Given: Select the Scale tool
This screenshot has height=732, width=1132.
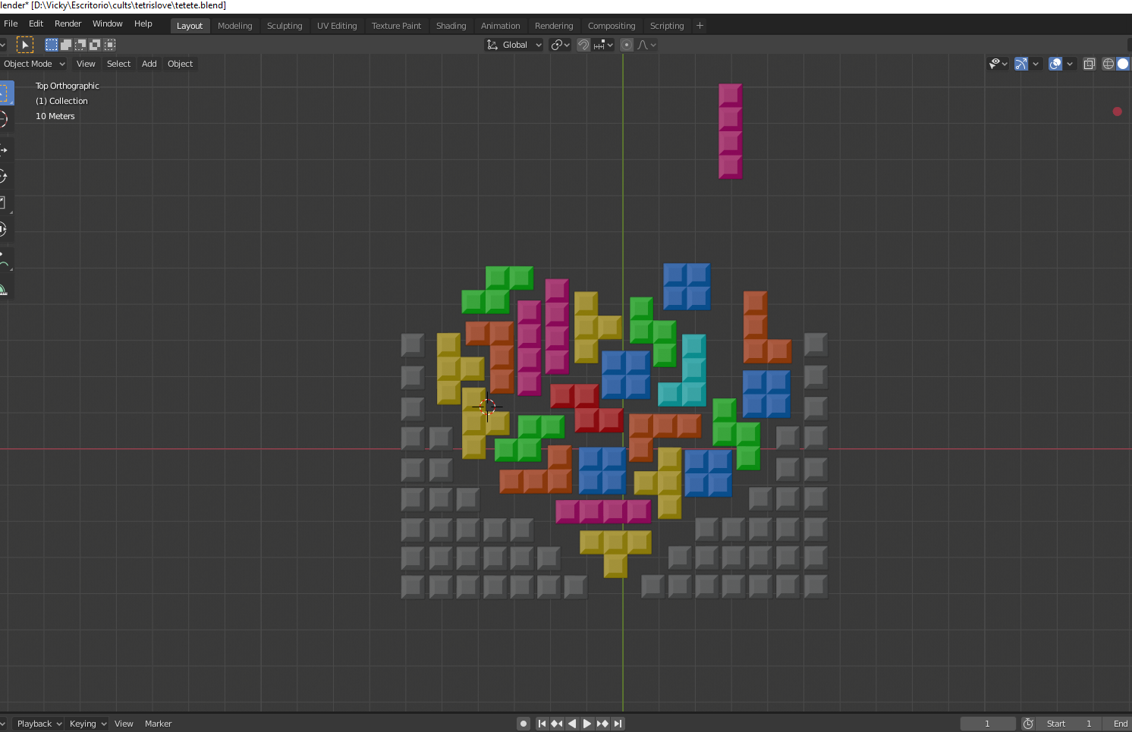Looking at the screenshot, I should point(5,203).
